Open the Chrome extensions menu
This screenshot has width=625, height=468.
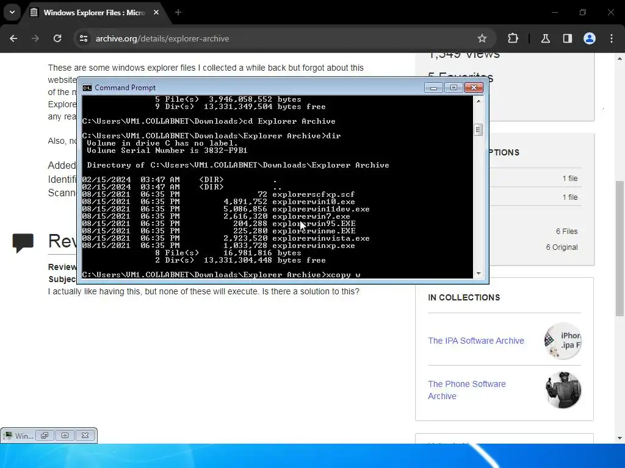tap(513, 38)
